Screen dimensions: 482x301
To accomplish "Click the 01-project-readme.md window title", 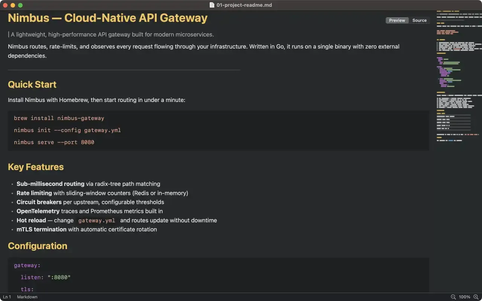I will pos(244,5).
